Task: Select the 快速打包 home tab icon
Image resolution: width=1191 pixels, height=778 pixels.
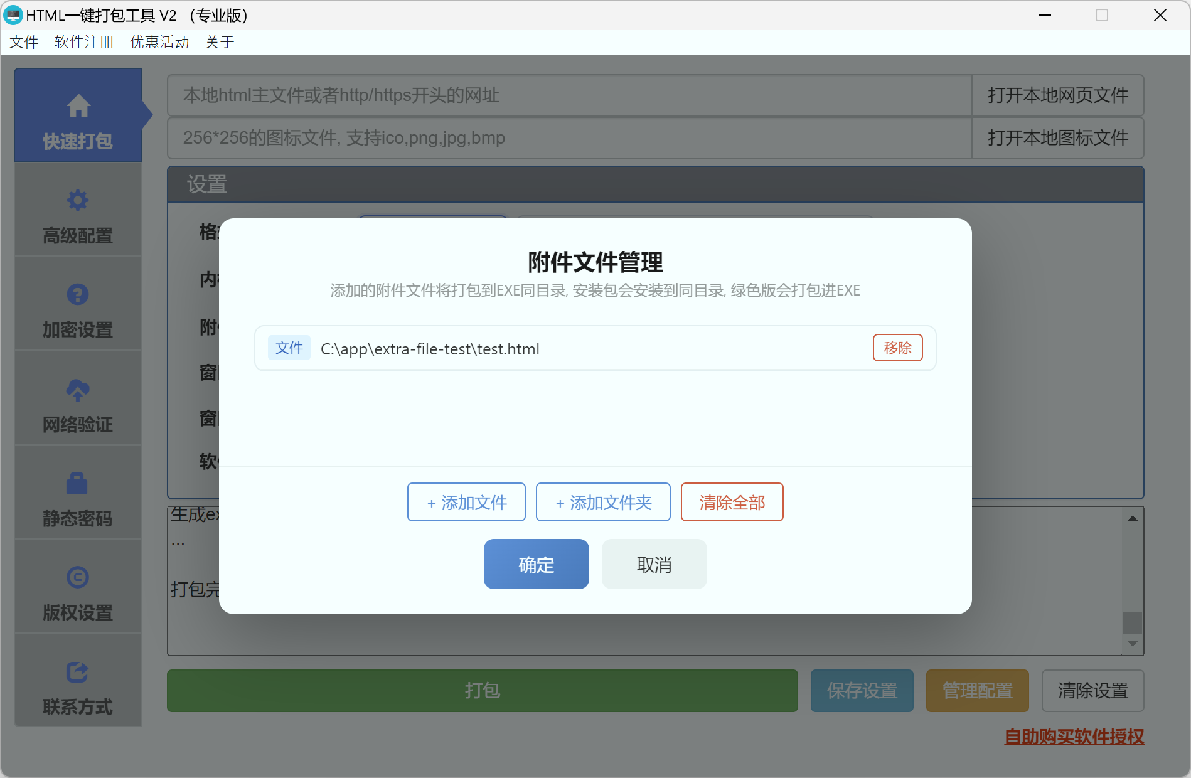Action: tap(78, 107)
